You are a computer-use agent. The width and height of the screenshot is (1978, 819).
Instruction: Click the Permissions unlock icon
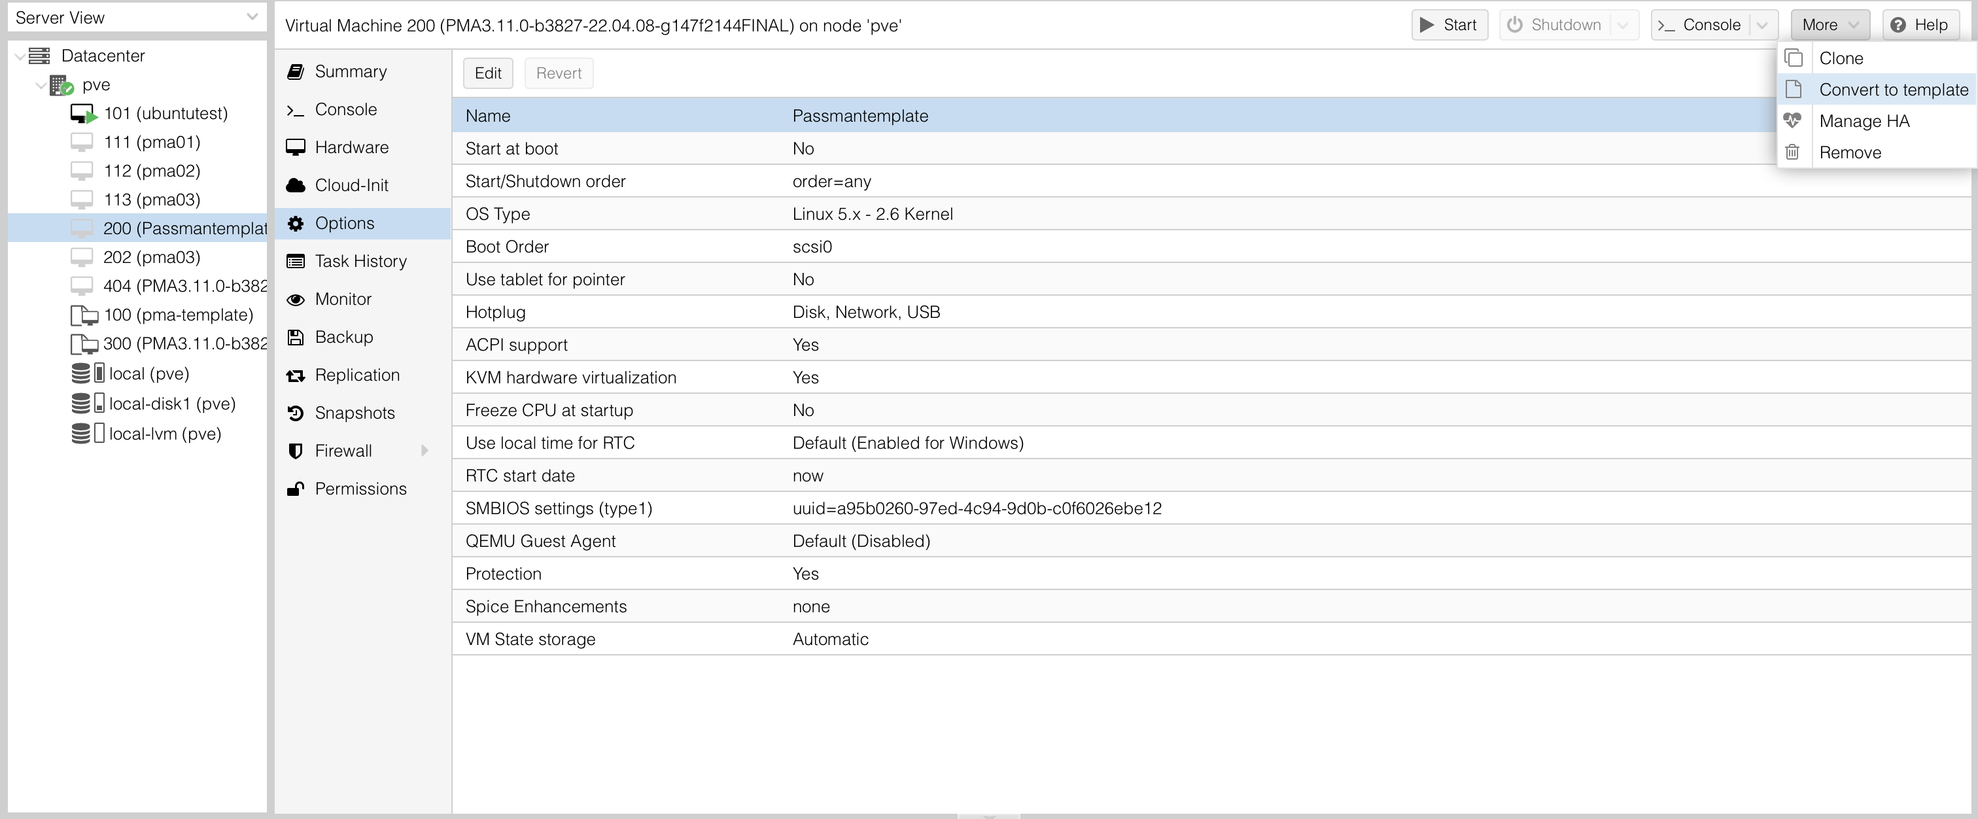point(295,489)
